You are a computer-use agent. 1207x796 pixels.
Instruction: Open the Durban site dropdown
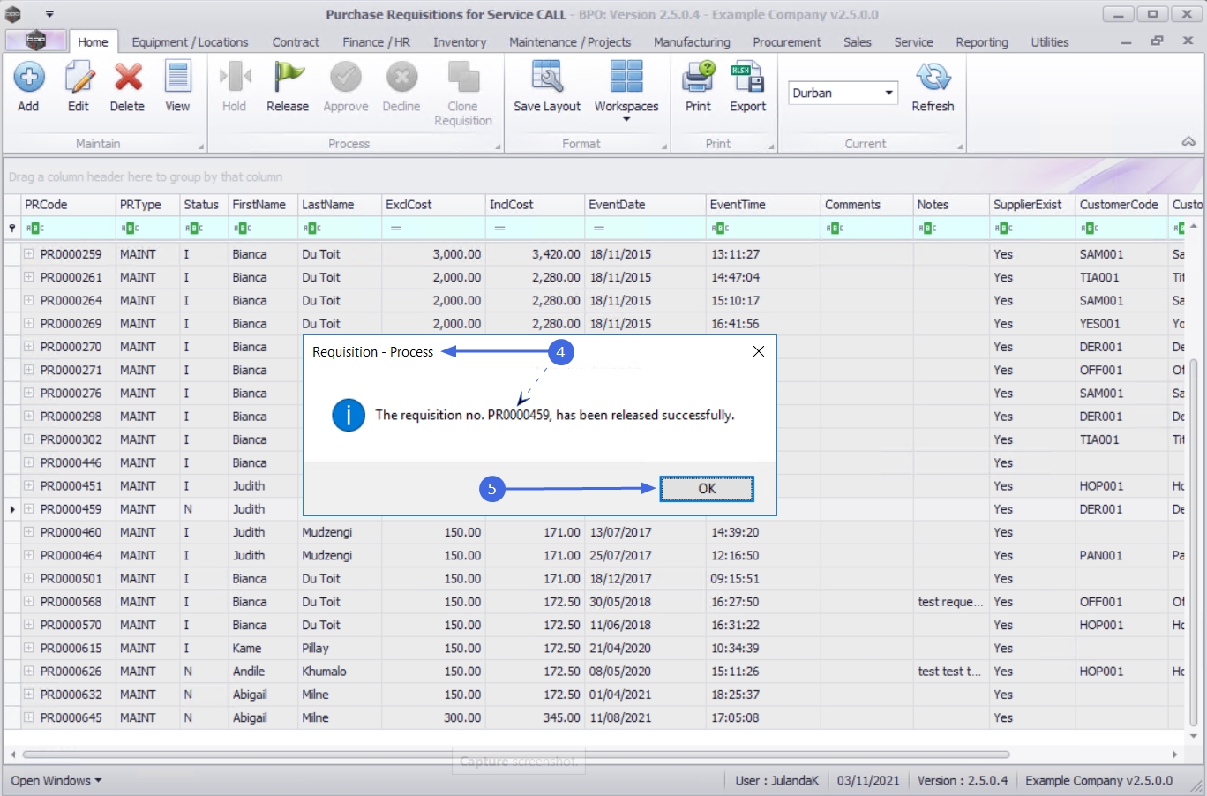pyautogui.click(x=888, y=93)
